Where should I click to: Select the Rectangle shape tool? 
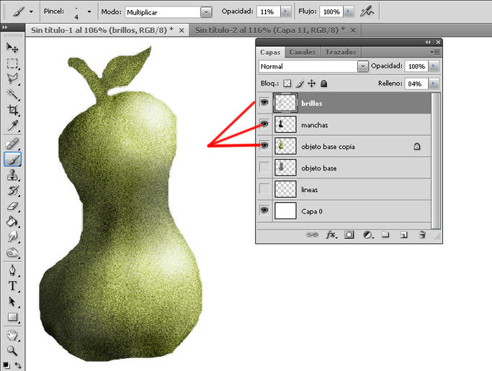pos(12,317)
